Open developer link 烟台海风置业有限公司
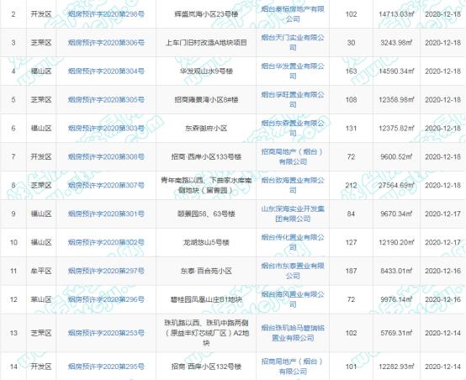This screenshot has width=466, height=380. pos(293,299)
